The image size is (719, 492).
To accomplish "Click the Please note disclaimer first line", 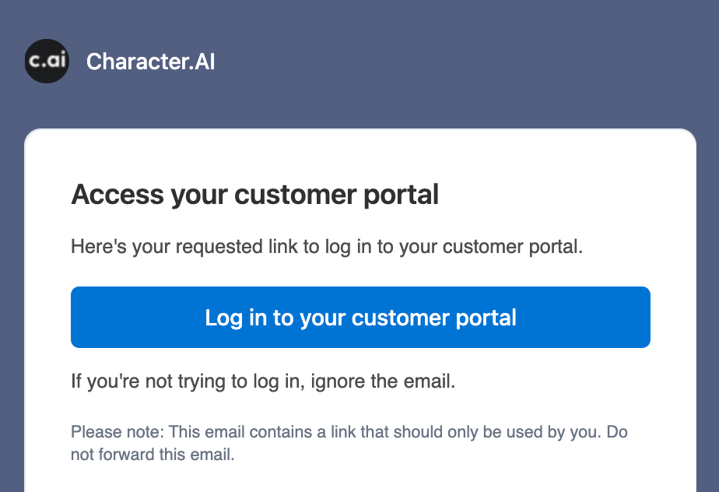I will tap(349, 432).
